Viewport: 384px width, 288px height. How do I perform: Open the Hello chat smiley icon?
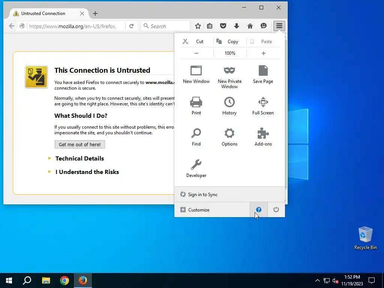(264, 26)
